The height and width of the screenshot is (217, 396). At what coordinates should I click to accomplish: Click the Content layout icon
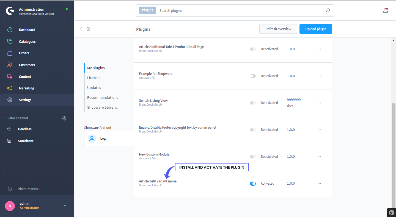point(10,77)
